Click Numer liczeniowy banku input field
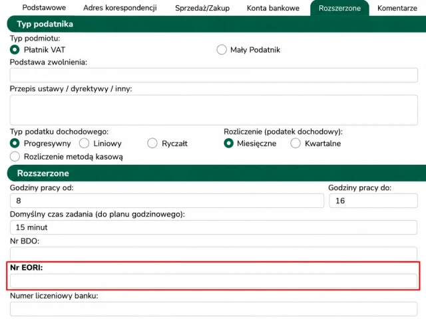426x319 pixels. 214,309
